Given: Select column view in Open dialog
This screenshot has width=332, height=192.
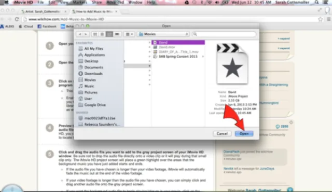Looking at the screenshot, I should [109, 34].
